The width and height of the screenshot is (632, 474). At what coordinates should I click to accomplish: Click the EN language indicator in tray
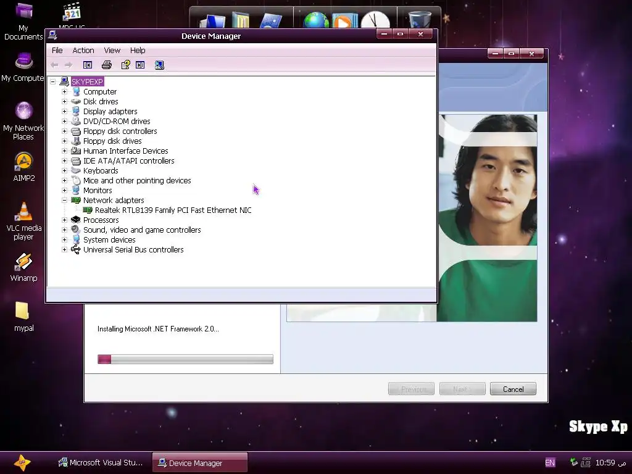(550, 463)
